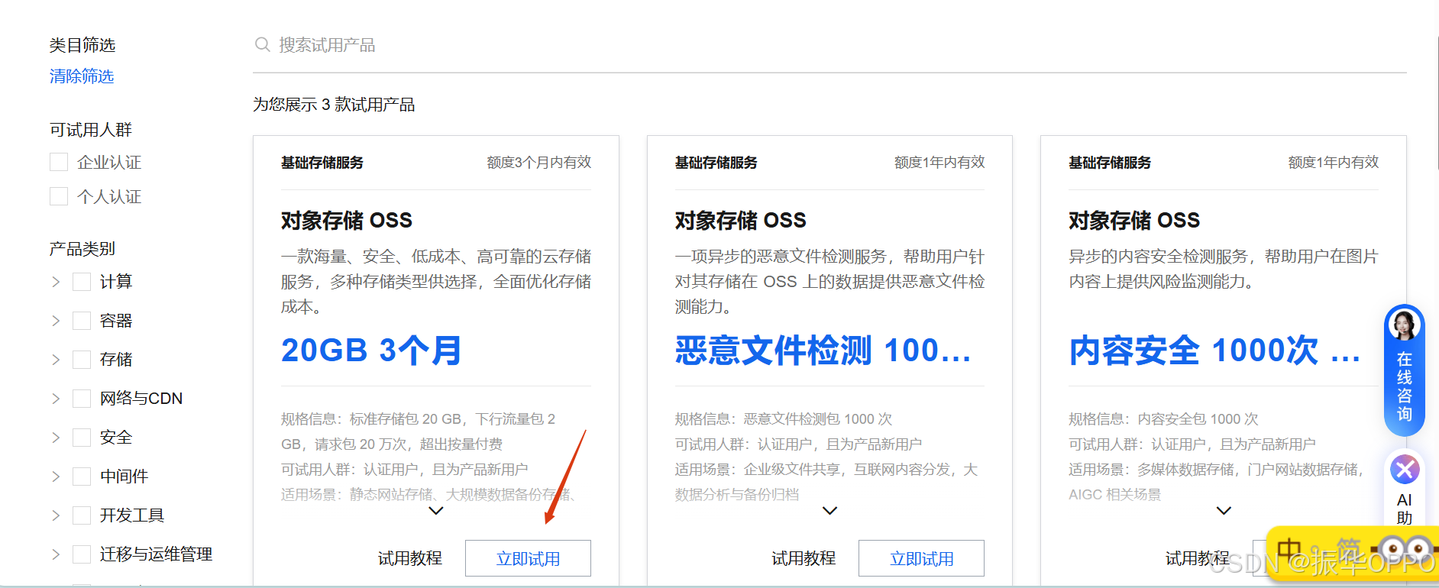Check the 开发工具 category box
Screen dimensions: 1439x588
82,515
